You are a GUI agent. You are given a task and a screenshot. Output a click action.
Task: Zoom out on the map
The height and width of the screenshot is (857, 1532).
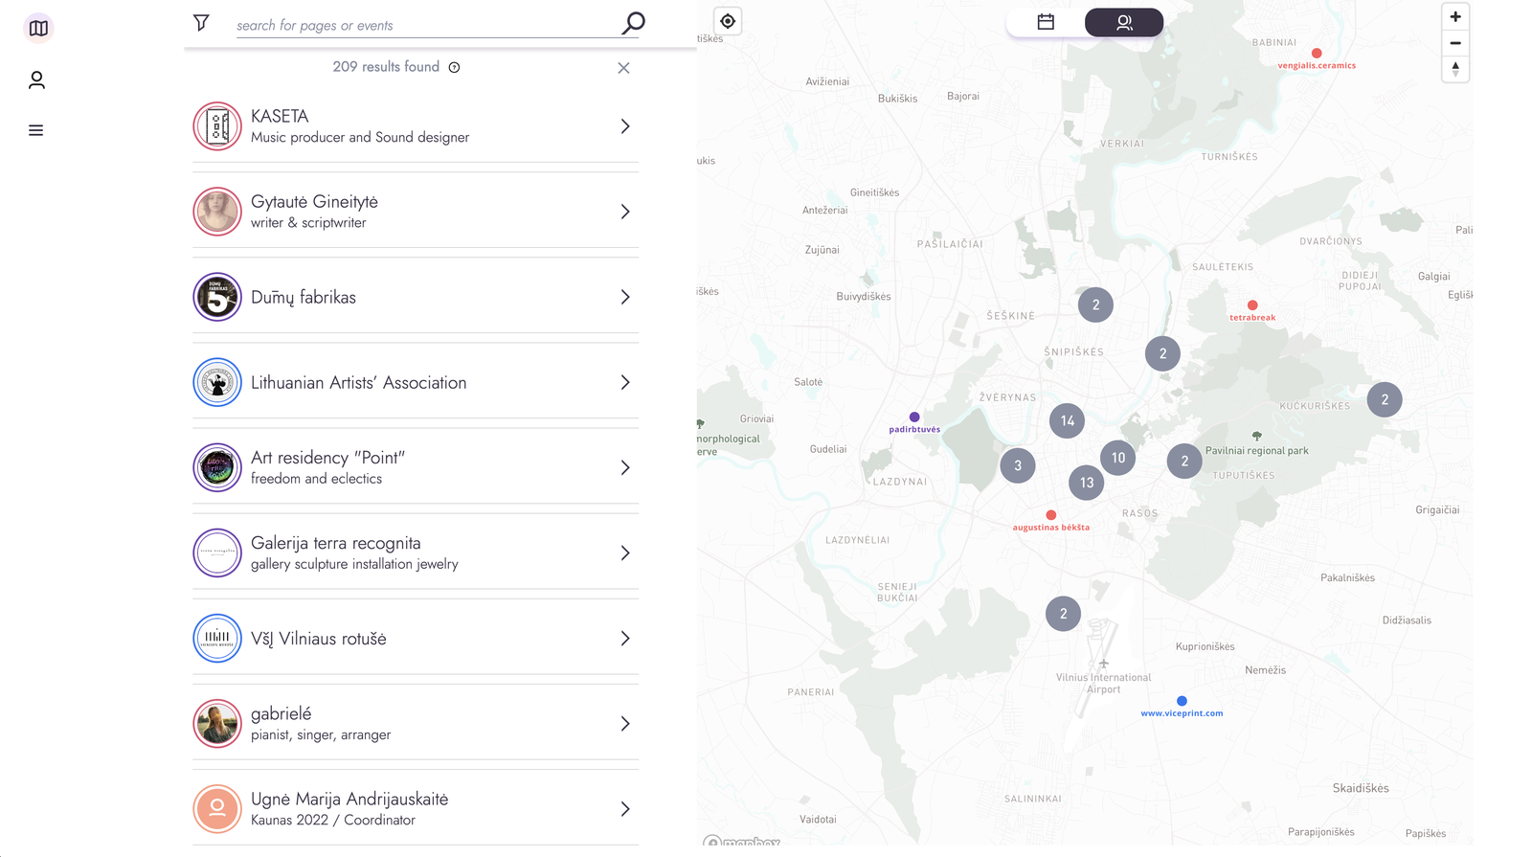coord(1455,43)
